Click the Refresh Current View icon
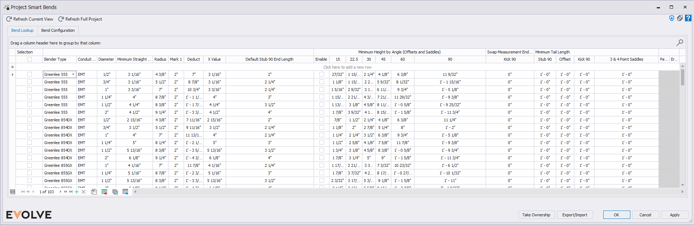 [x=9, y=19]
